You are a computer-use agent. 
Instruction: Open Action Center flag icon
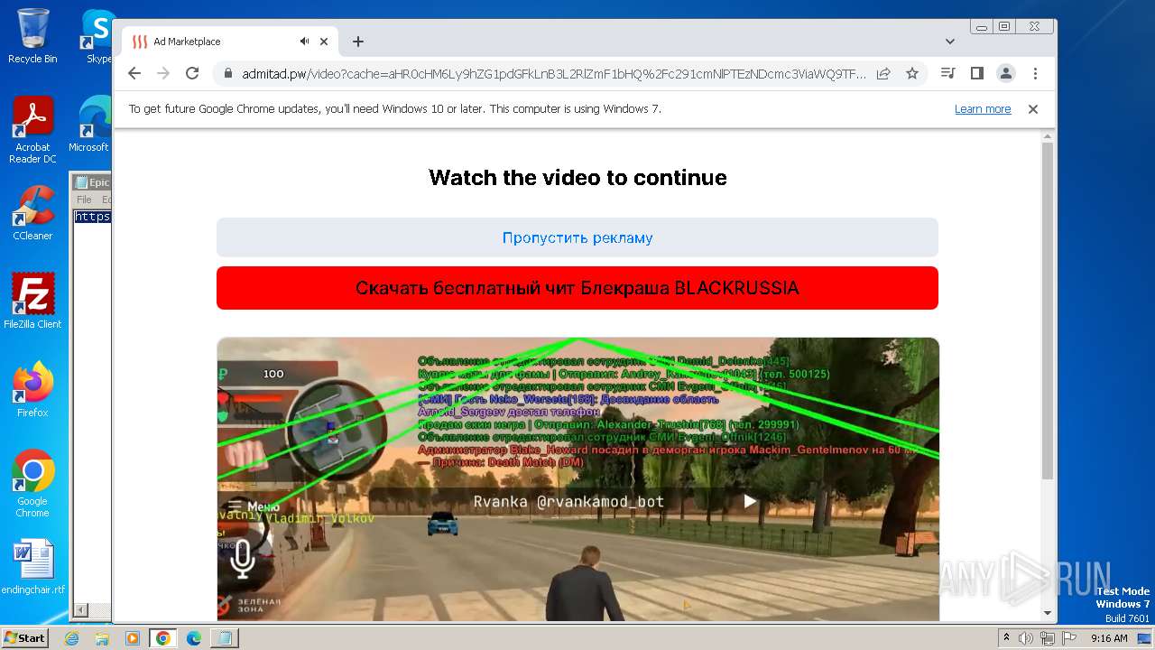[x=1067, y=638]
